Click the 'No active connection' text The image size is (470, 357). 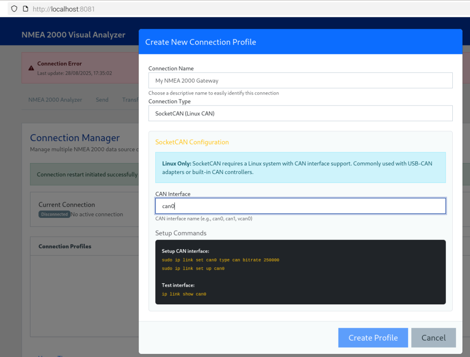tap(97, 214)
